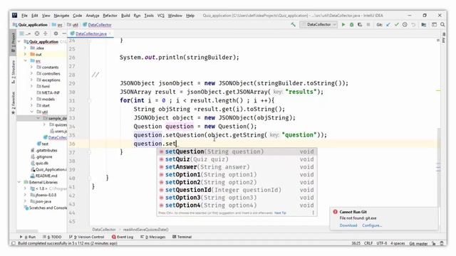This screenshot has width=456, height=256.
Task: Show Git history clock icon
Action: [405, 25]
